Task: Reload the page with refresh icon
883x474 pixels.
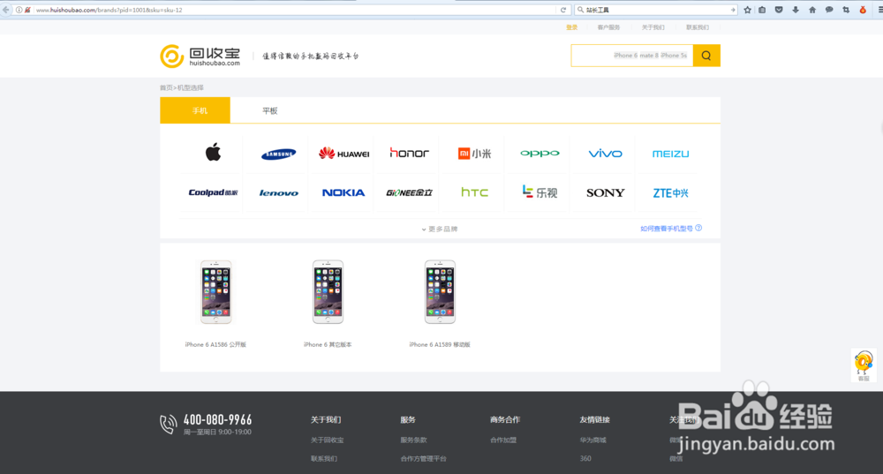Action: tap(563, 10)
